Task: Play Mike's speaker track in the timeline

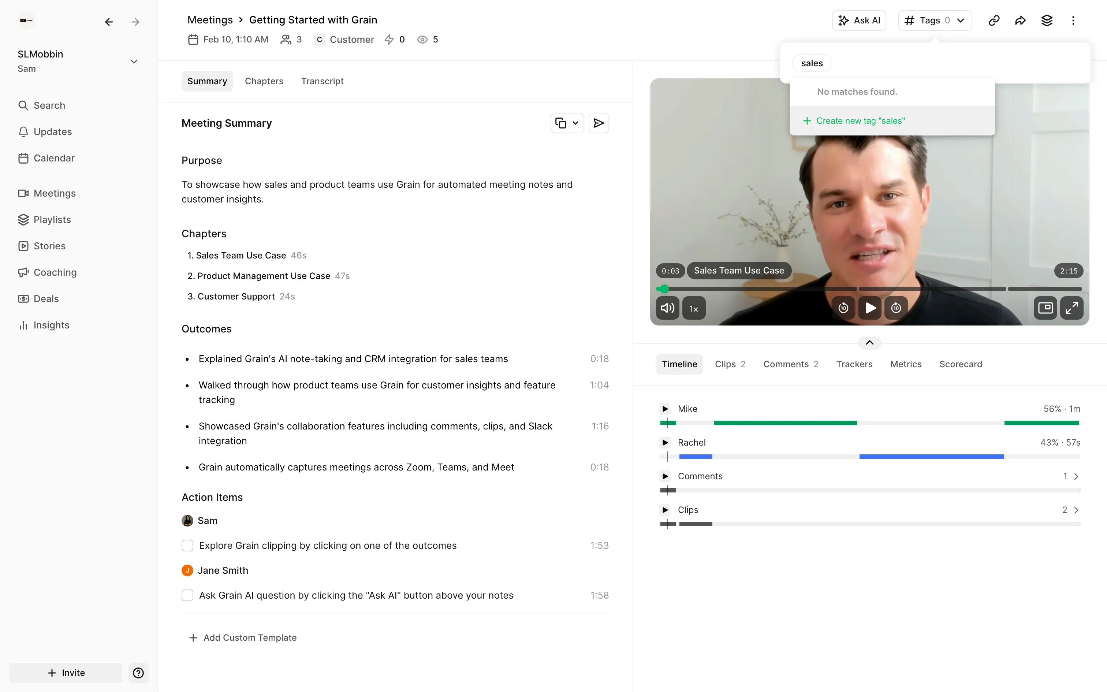Action: click(x=665, y=409)
